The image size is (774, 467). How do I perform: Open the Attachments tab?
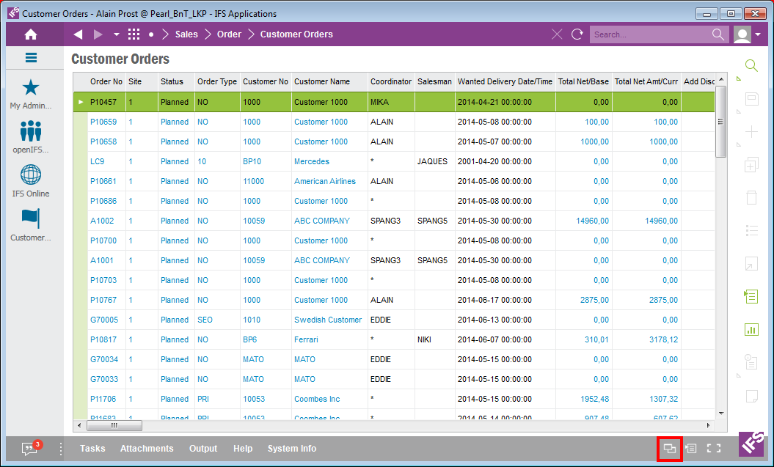pos(147,449)
